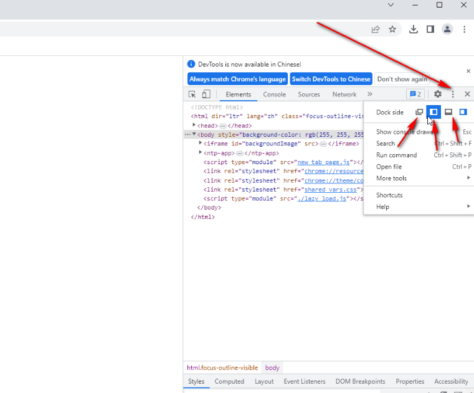Select the Event Listeners pane tab
The image size is (474, 393).
tap(305, 382)
